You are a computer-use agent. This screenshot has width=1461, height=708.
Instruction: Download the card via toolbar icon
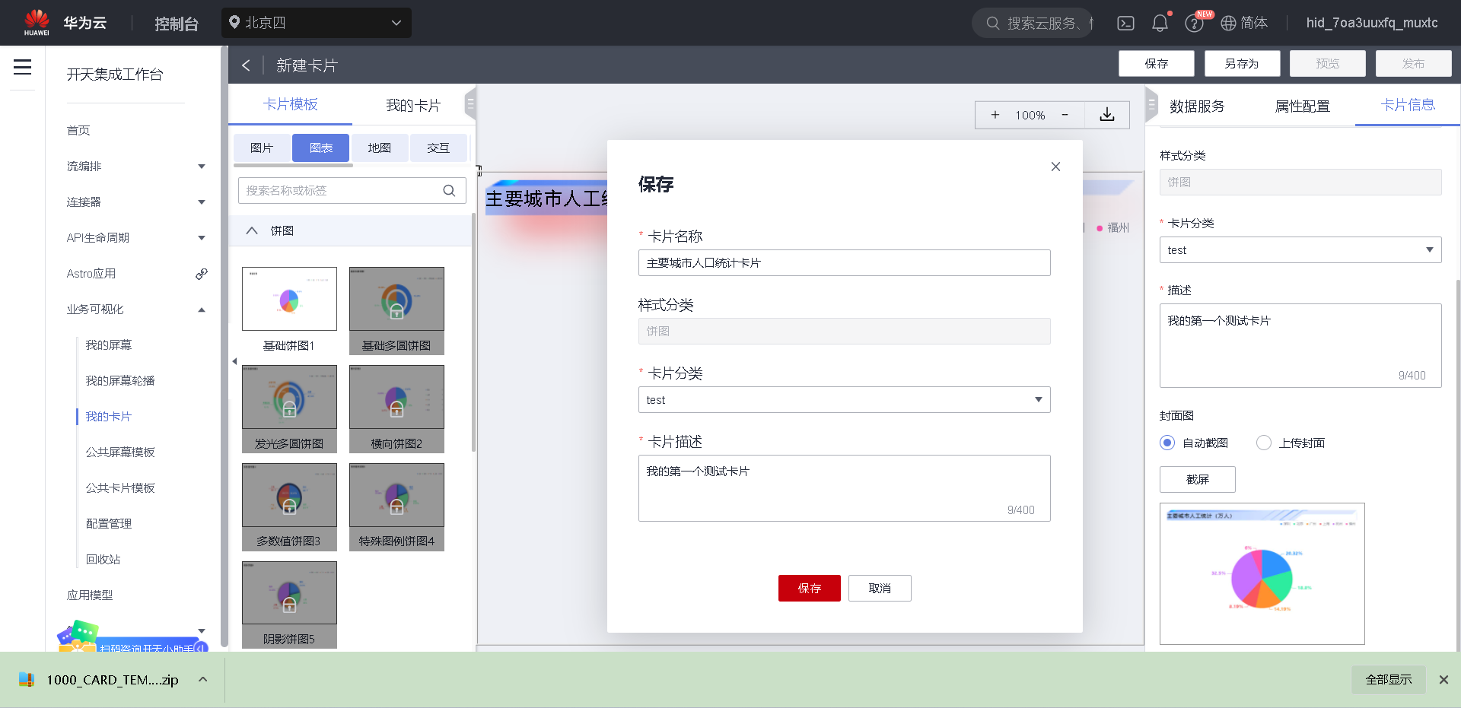(1107, 115)
